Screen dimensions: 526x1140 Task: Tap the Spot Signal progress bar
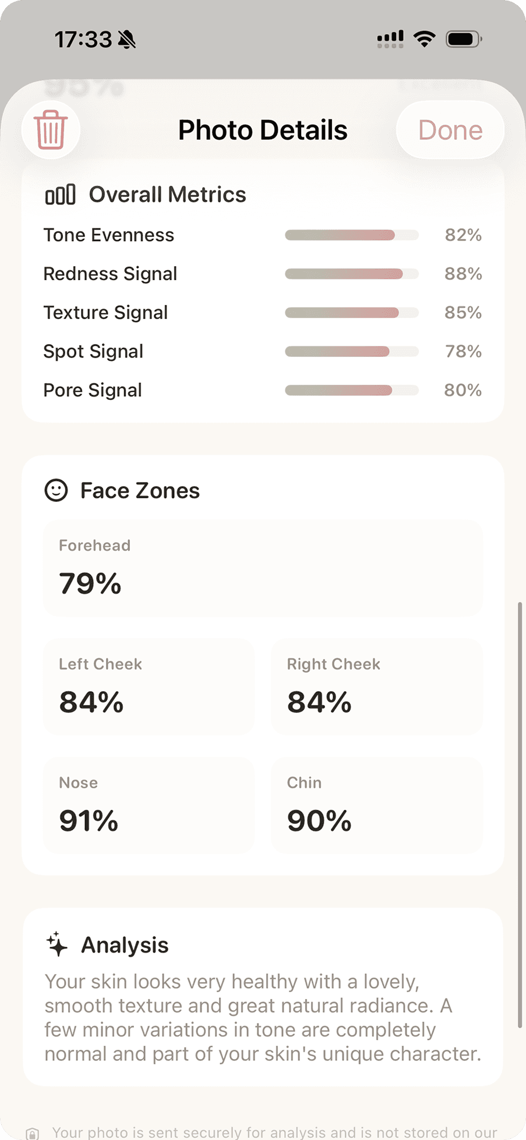click(351, 352)
